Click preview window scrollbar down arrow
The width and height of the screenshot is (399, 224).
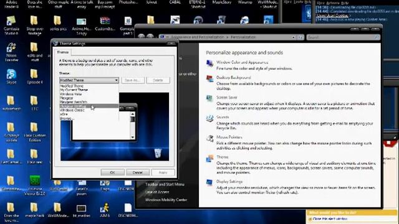[132, 138]
